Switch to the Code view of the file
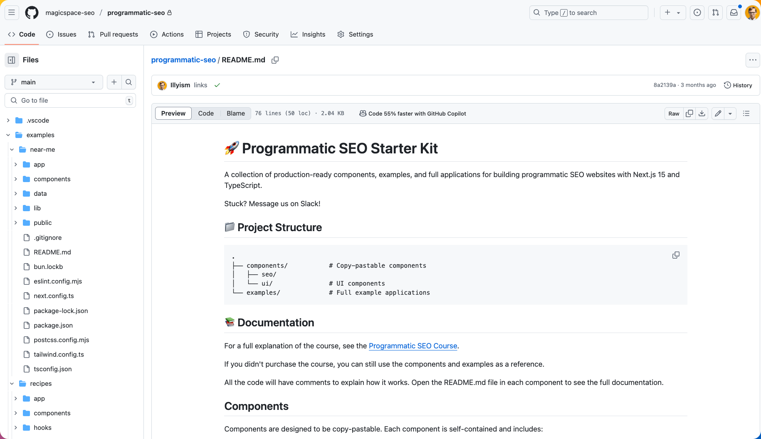Viewport: 761px width, 439px height. tap(206, 113)
